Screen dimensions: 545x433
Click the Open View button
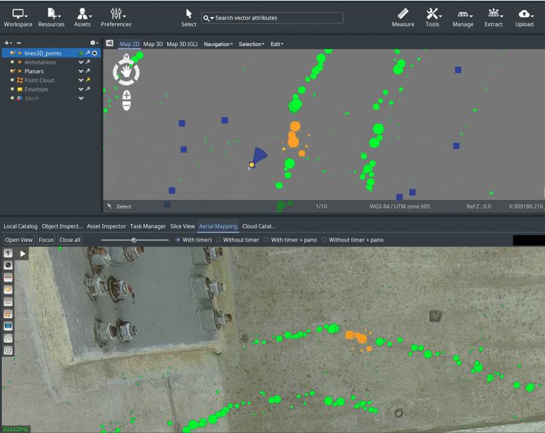coord(19,240)
